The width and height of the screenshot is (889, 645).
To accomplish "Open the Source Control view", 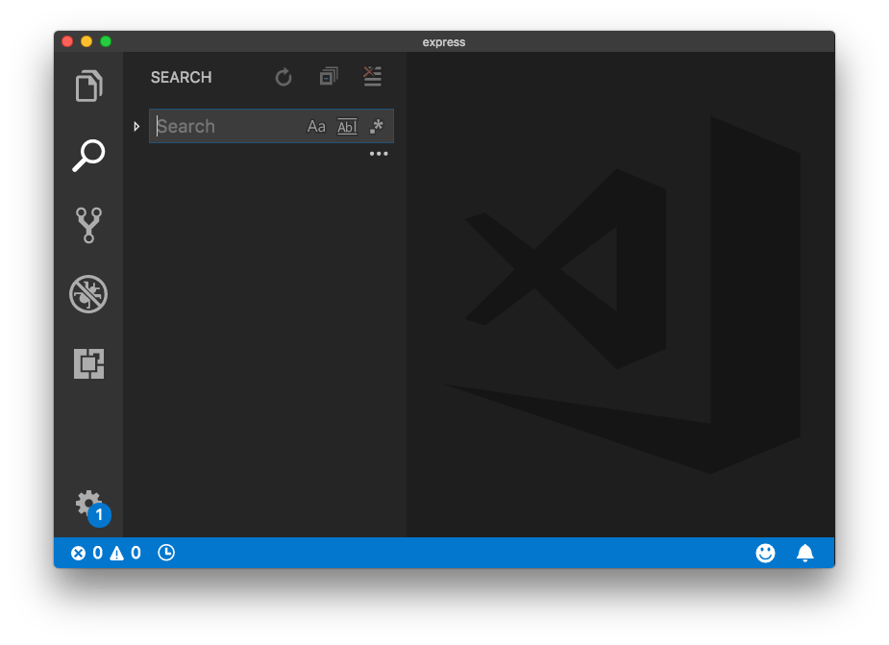I will pyautogui.click(x=88, y=225).
